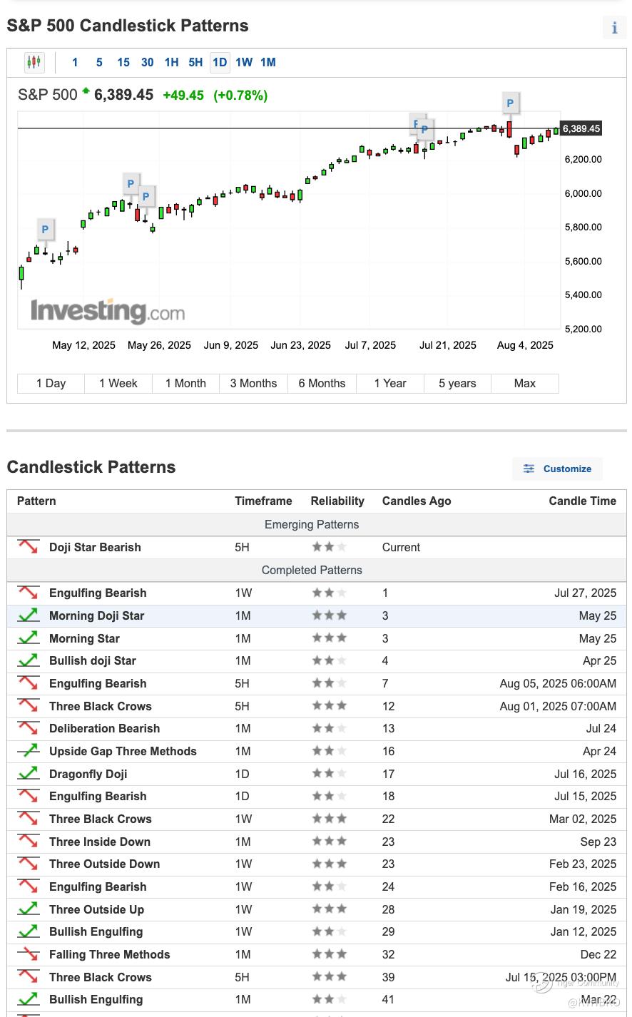Switch to the 5H chart interval
The image size is (632, 1017).
coord(195,63)
